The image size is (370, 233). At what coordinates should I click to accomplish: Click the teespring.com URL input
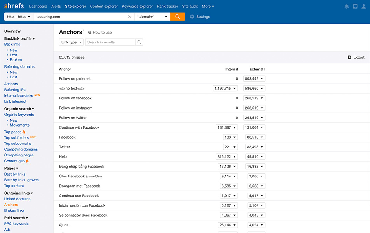pyautogui.click(x=80, y=17)
